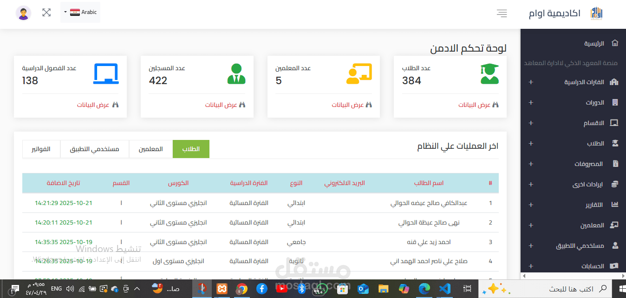
Task: Open الرئيسية menu item in sidebar
Action: [x=594, y=43]
